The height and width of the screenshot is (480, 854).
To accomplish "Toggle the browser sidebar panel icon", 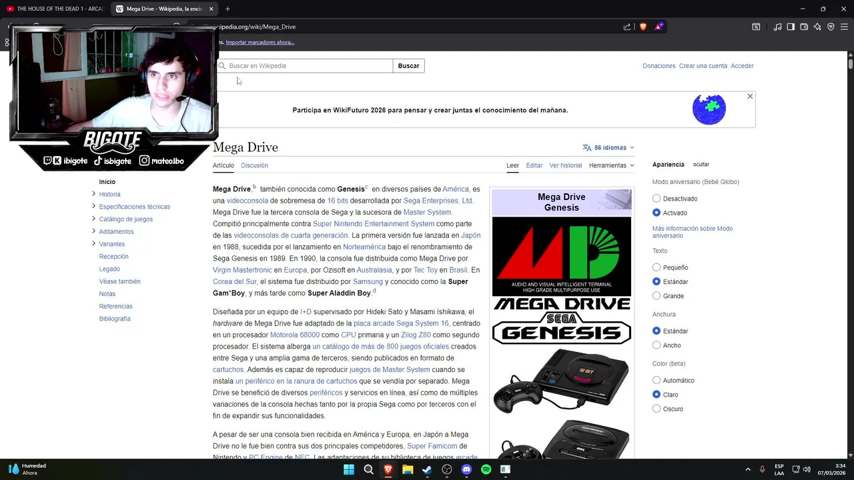I will (x=791, y=27).
